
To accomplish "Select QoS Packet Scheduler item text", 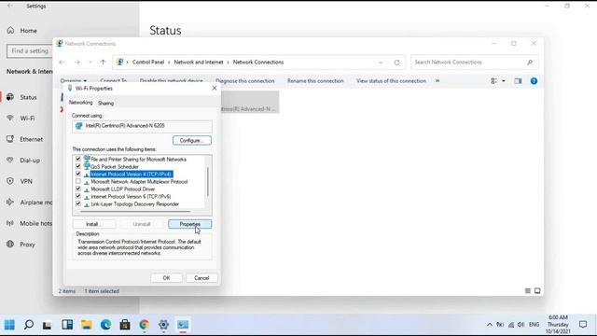I will point(115,167).
